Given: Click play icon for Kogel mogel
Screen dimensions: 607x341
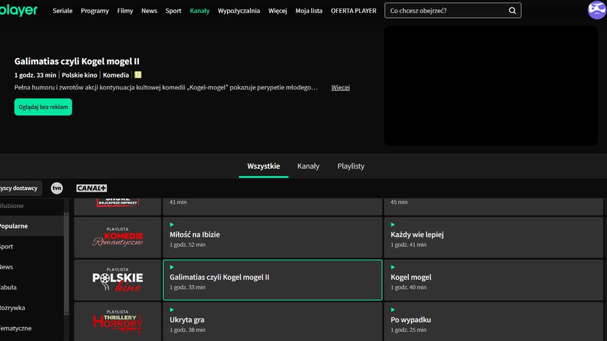Looking at the screenshot, I should coord(393,267).
